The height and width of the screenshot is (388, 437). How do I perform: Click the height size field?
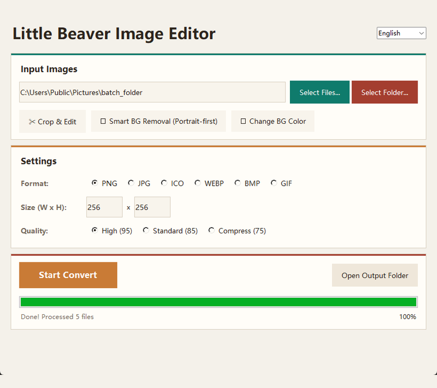click(x=152, y=207)
